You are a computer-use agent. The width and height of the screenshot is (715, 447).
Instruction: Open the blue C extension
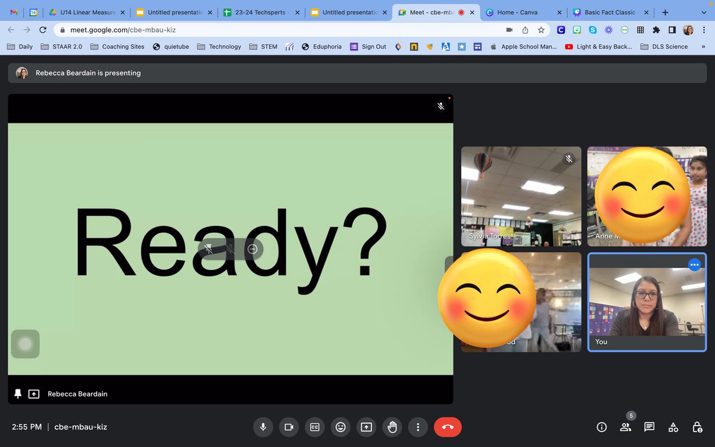(x=561, y=30)
